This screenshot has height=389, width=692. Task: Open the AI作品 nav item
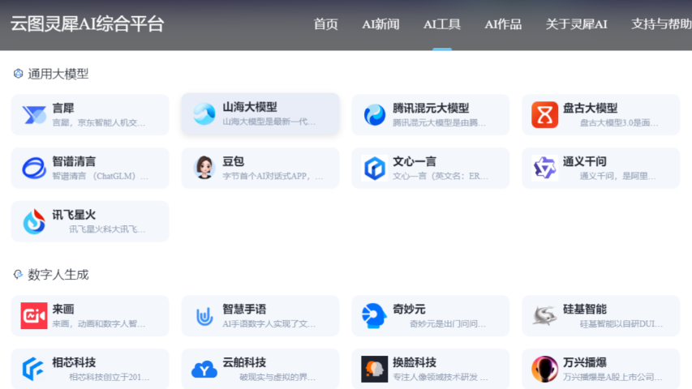[x=503, y=24]
